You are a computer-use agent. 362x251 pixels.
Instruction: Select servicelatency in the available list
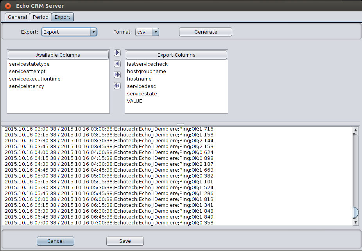tap(27, 86)
